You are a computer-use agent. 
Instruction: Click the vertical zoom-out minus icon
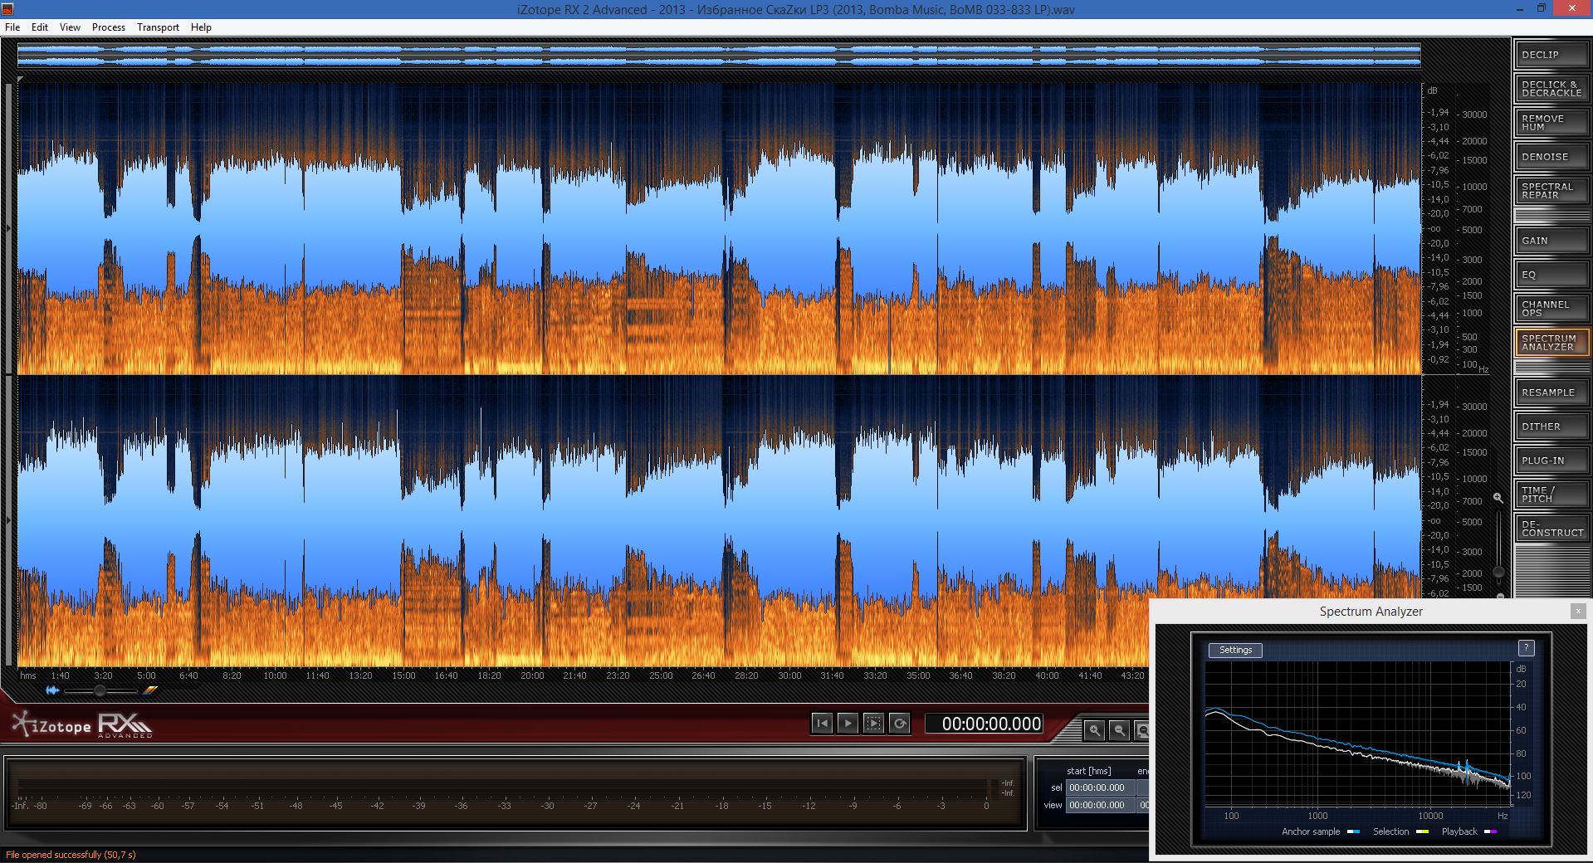1499,596
